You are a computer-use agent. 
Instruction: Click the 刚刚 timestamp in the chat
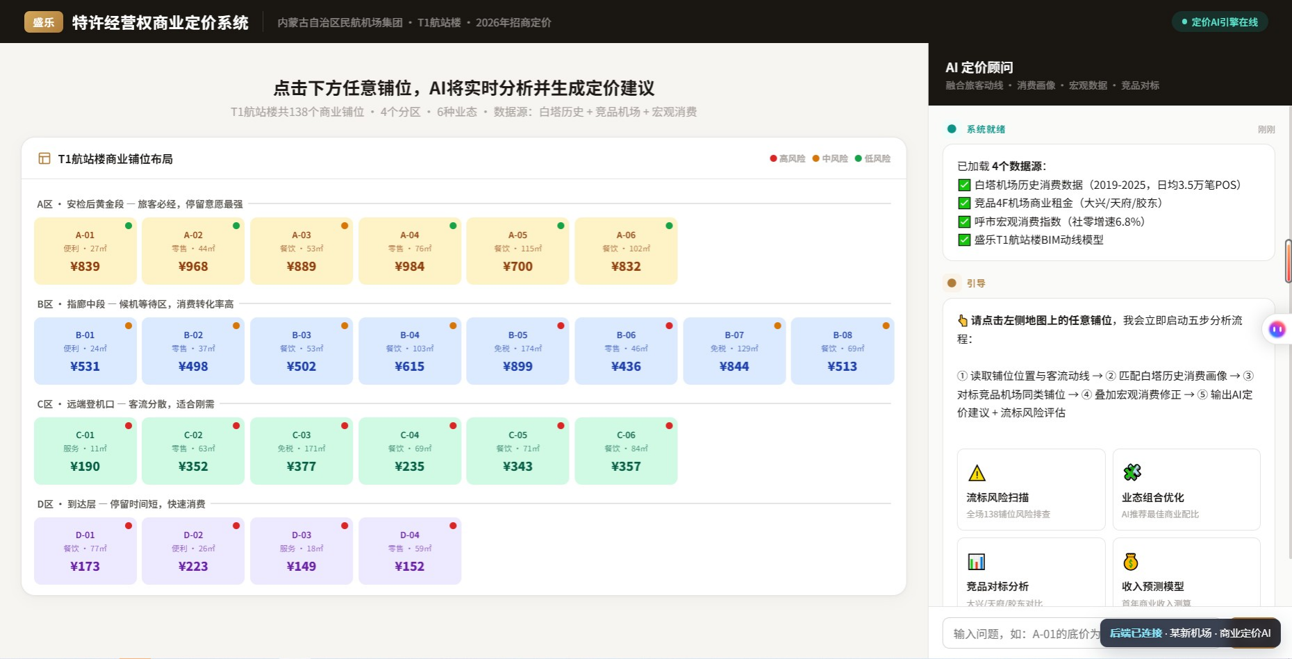[1266, 129]
